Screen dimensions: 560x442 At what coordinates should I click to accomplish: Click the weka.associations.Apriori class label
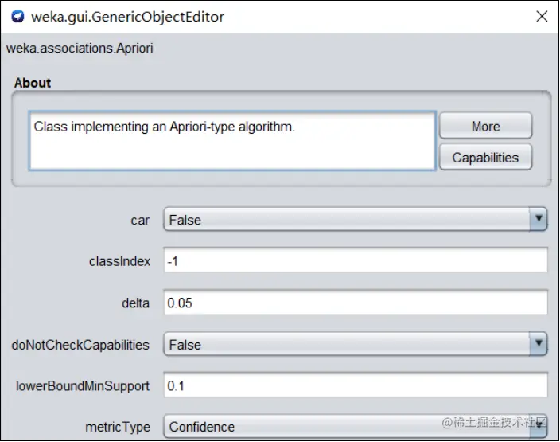click(80, 49)
